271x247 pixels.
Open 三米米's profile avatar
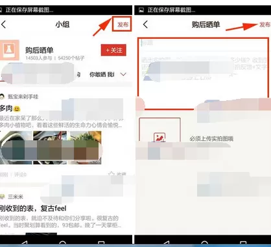pos(2,197)
